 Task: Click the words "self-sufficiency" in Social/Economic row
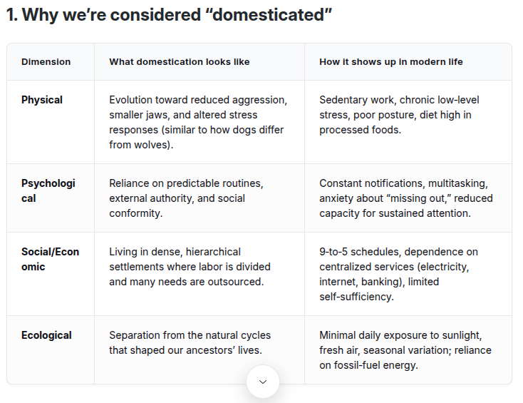pyautogui.click(x=356, y=297)
